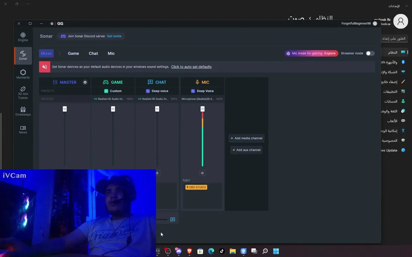This screenshot has width=412, height=257.
Task: Open the Chat preset dropdown Deep voice
Action: tap(157, 91)
